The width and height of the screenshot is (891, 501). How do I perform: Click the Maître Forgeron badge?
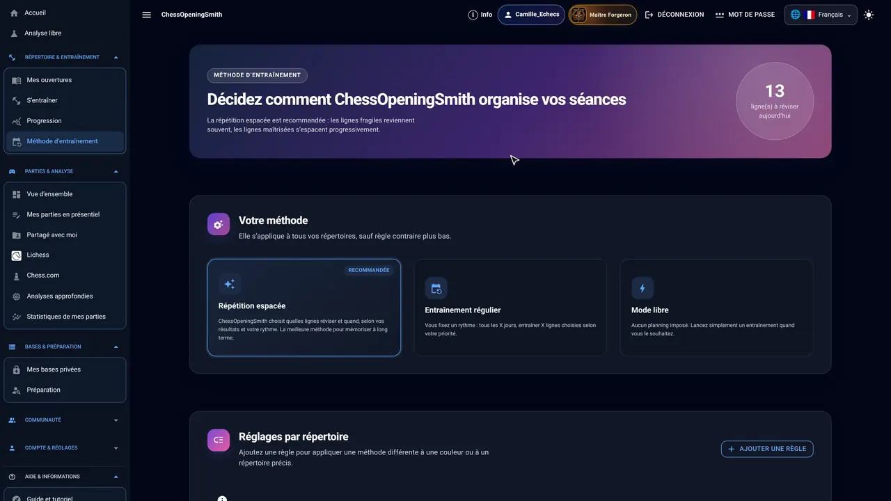click(x=603, y=15)
